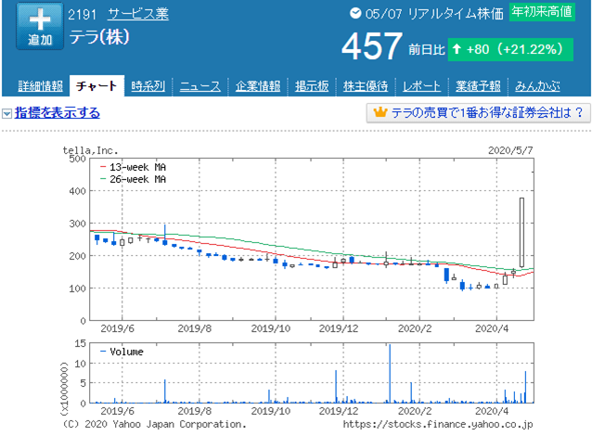Click the 26-week MA legend entry

133,179
